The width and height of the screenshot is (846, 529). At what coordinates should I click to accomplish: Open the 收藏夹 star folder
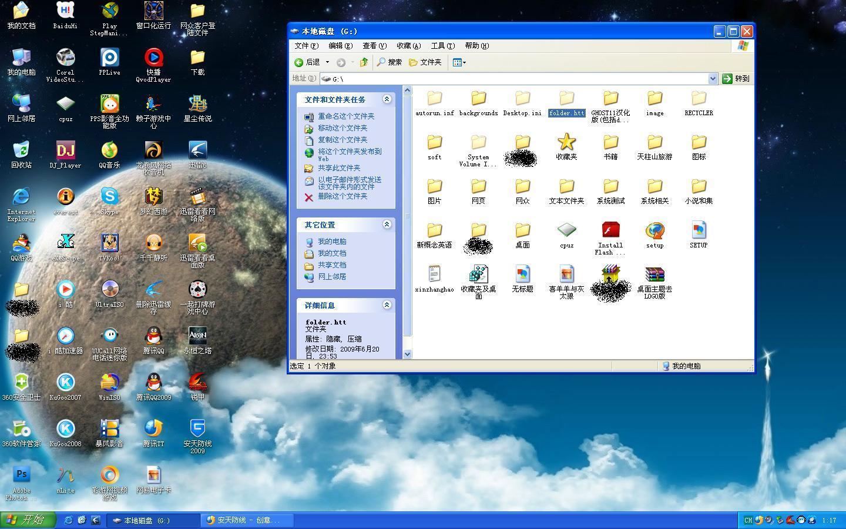pos(566,147)
